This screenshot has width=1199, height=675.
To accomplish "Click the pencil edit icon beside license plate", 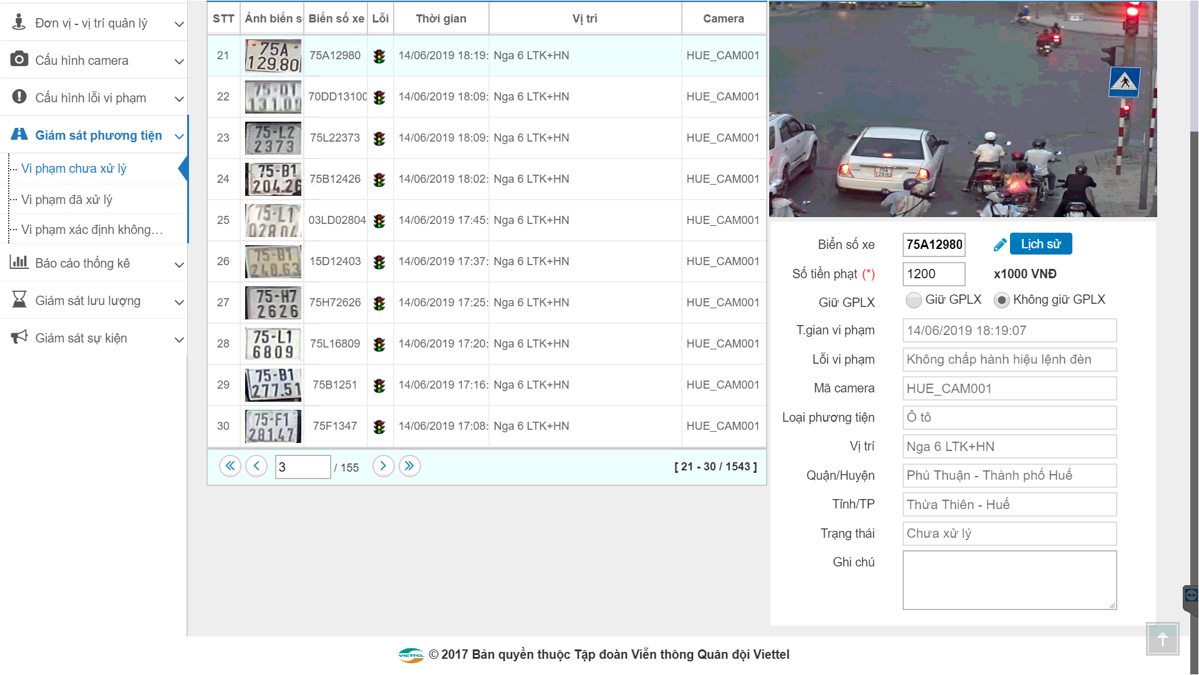I will pos(999,245).
